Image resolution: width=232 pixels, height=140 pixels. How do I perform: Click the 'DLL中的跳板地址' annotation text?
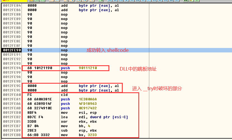coord(138,69)
